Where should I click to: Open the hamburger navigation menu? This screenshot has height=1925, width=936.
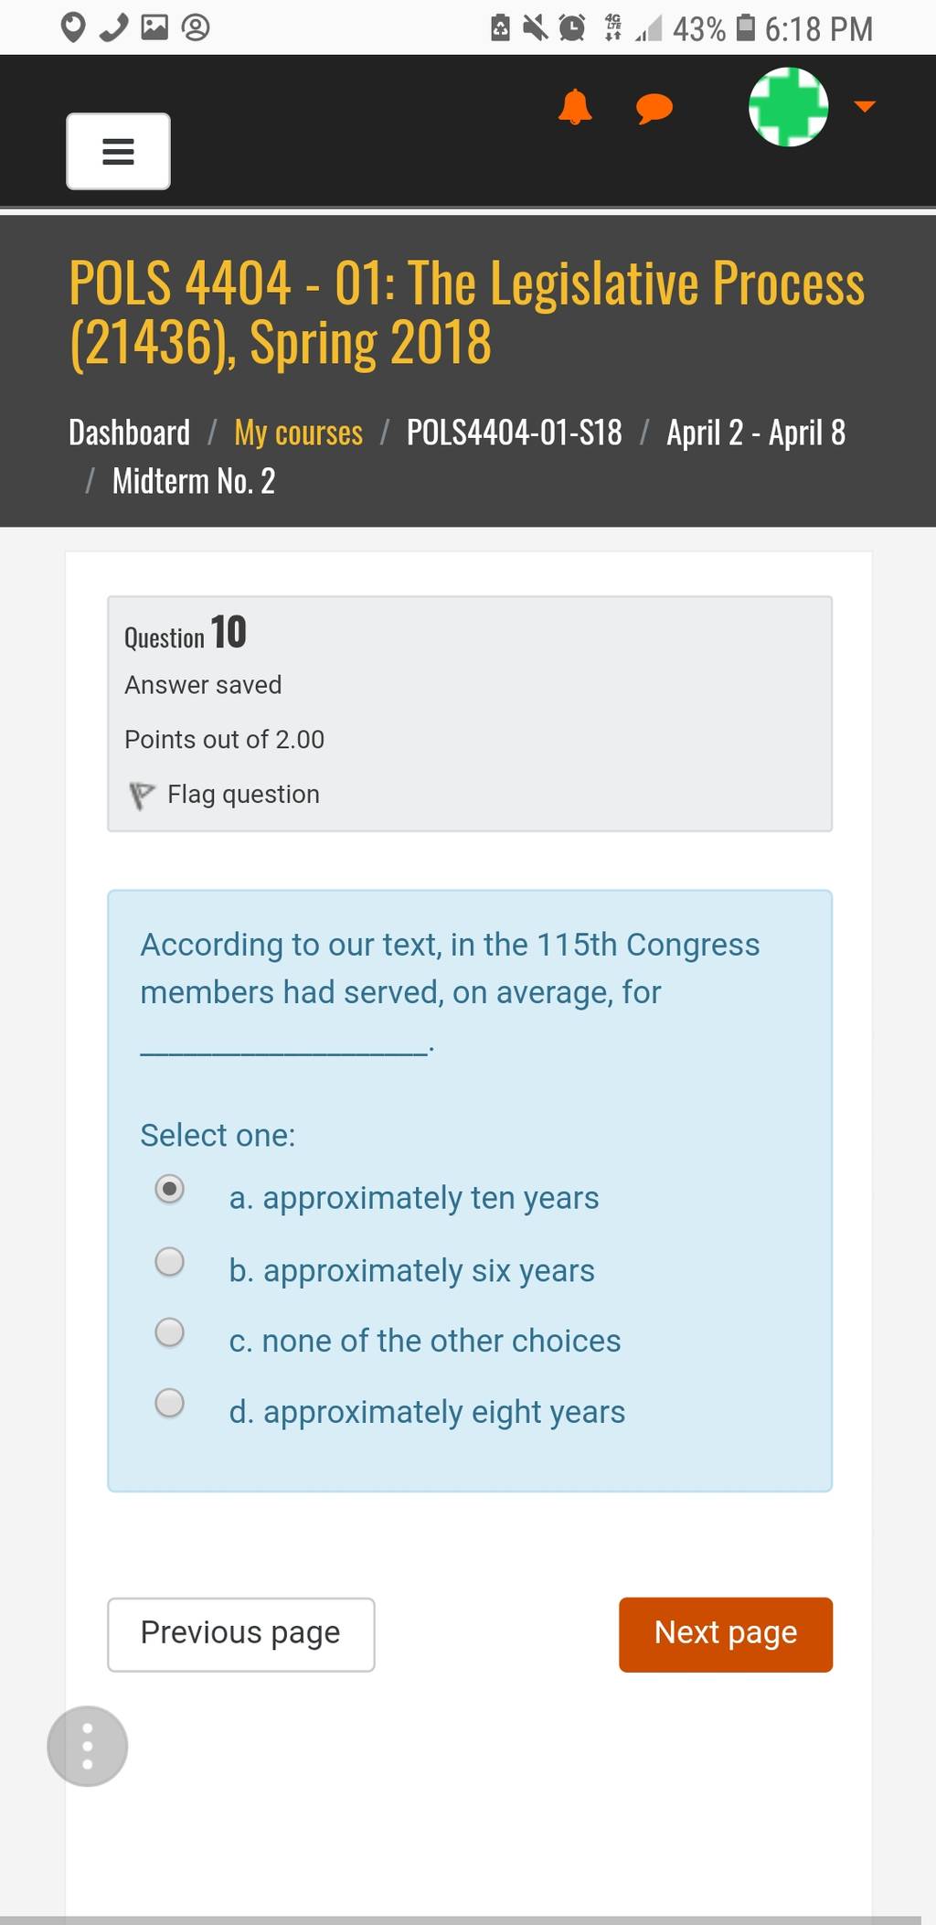(x=118, y=151)
